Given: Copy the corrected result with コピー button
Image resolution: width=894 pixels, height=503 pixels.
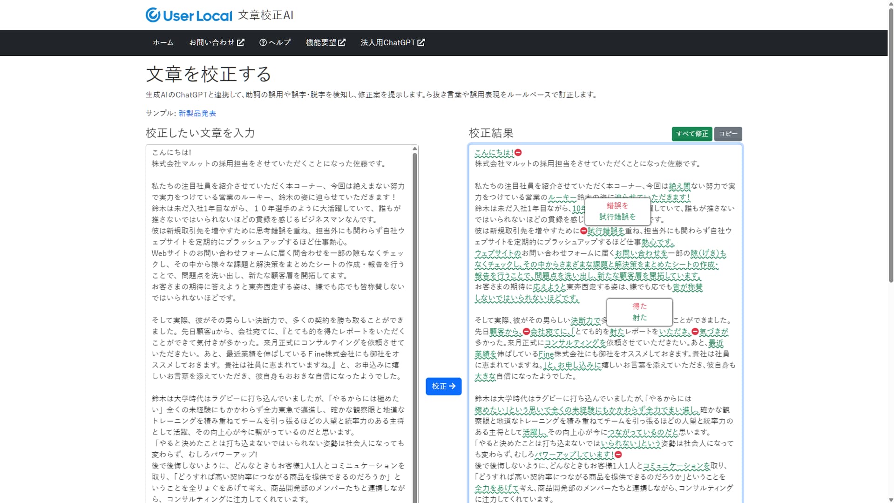Looking at the screenshot, I should (728, 134).
